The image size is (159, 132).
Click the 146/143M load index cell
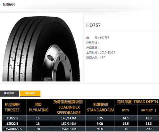[x=68, y=118]
